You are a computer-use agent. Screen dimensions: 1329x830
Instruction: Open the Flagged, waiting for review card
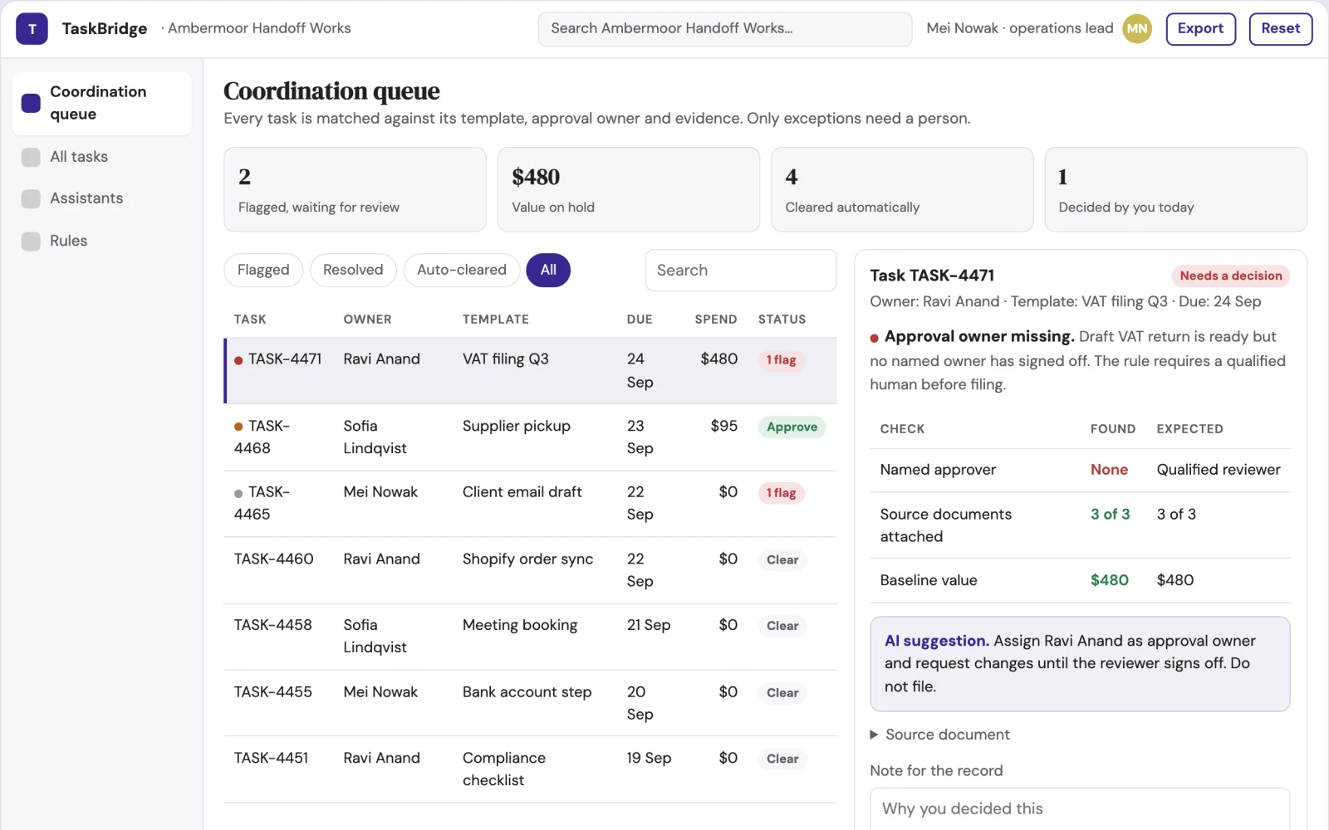[x=355, y=189]
